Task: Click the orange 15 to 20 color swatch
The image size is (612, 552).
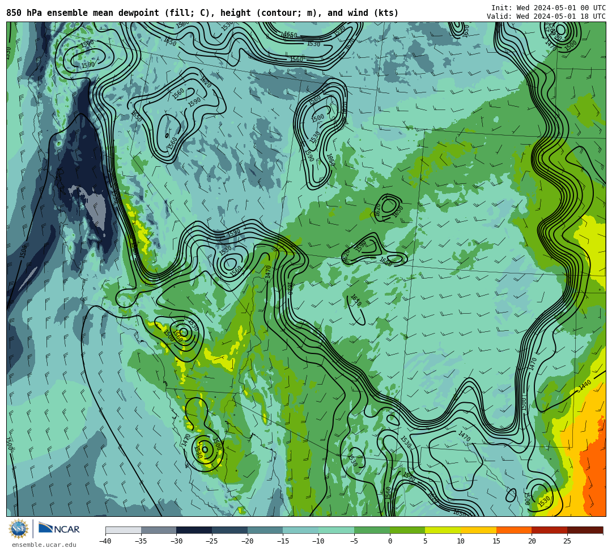Action: [514, 530]
